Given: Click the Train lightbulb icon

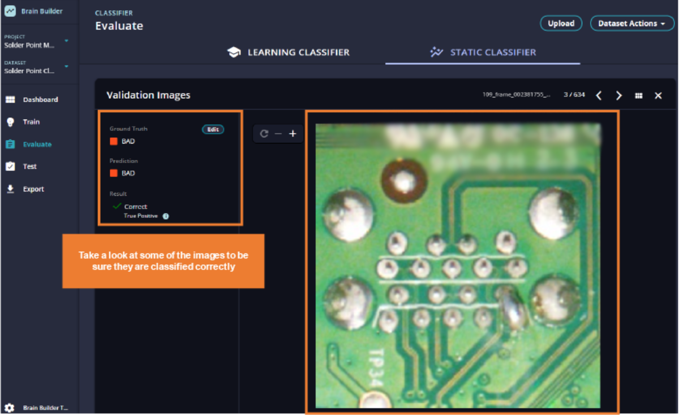Looking at the screenshot, I should point(10,122).
